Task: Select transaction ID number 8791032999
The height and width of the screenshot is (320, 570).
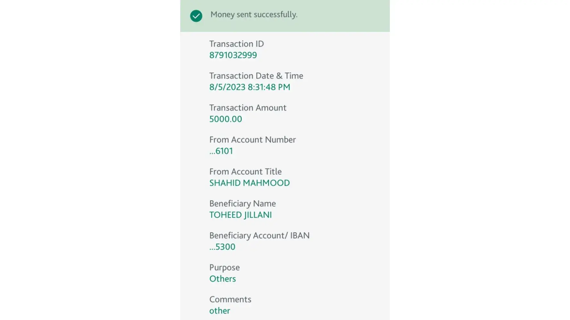Action: (233, 55)
